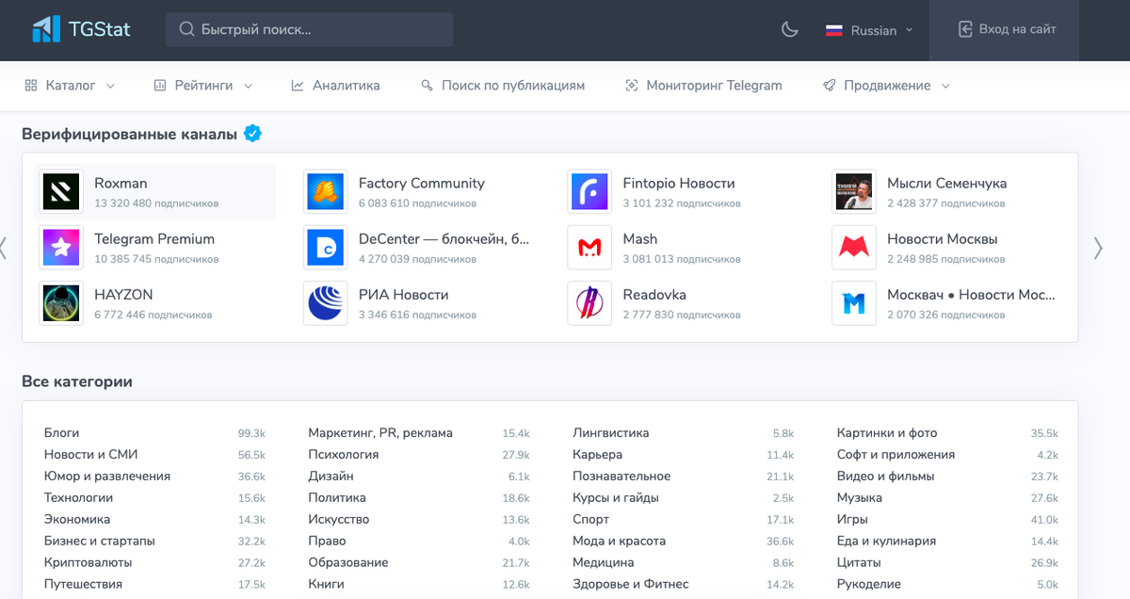Expand the Рейтинги menu
This screenshot has height=599, width=1130.
203,86
